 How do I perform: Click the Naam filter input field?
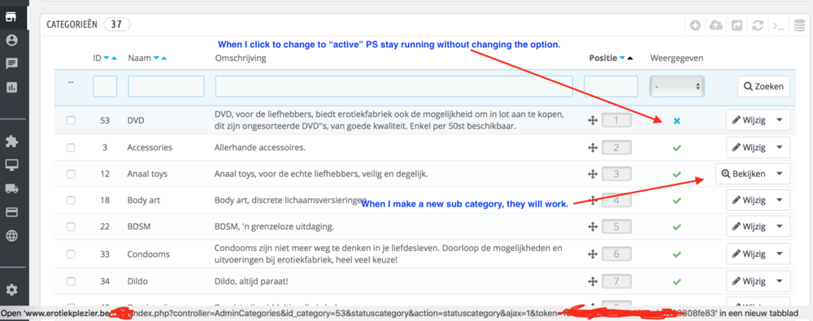click(166, 87)
